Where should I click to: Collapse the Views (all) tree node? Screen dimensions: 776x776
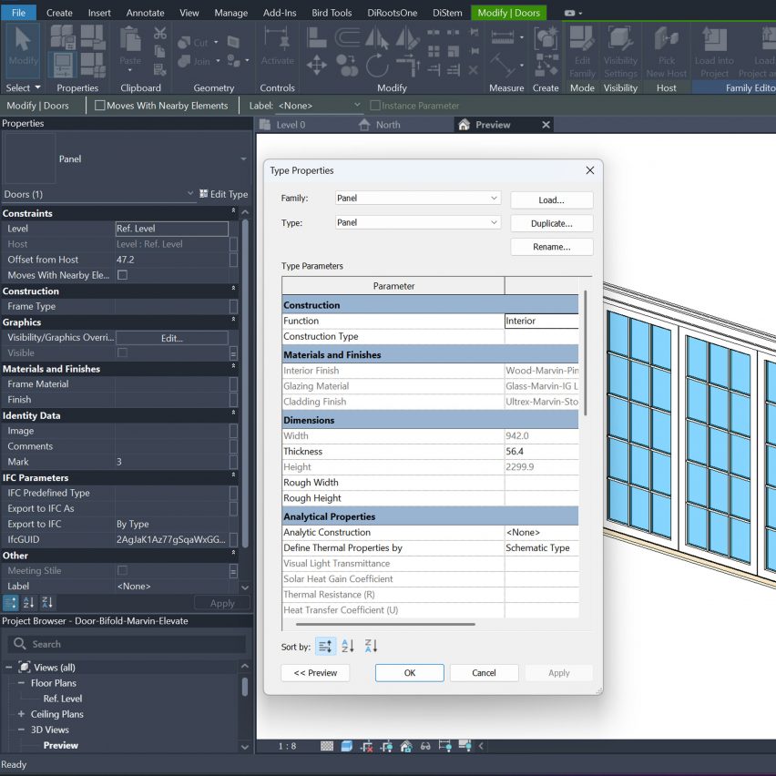[8, 667]
